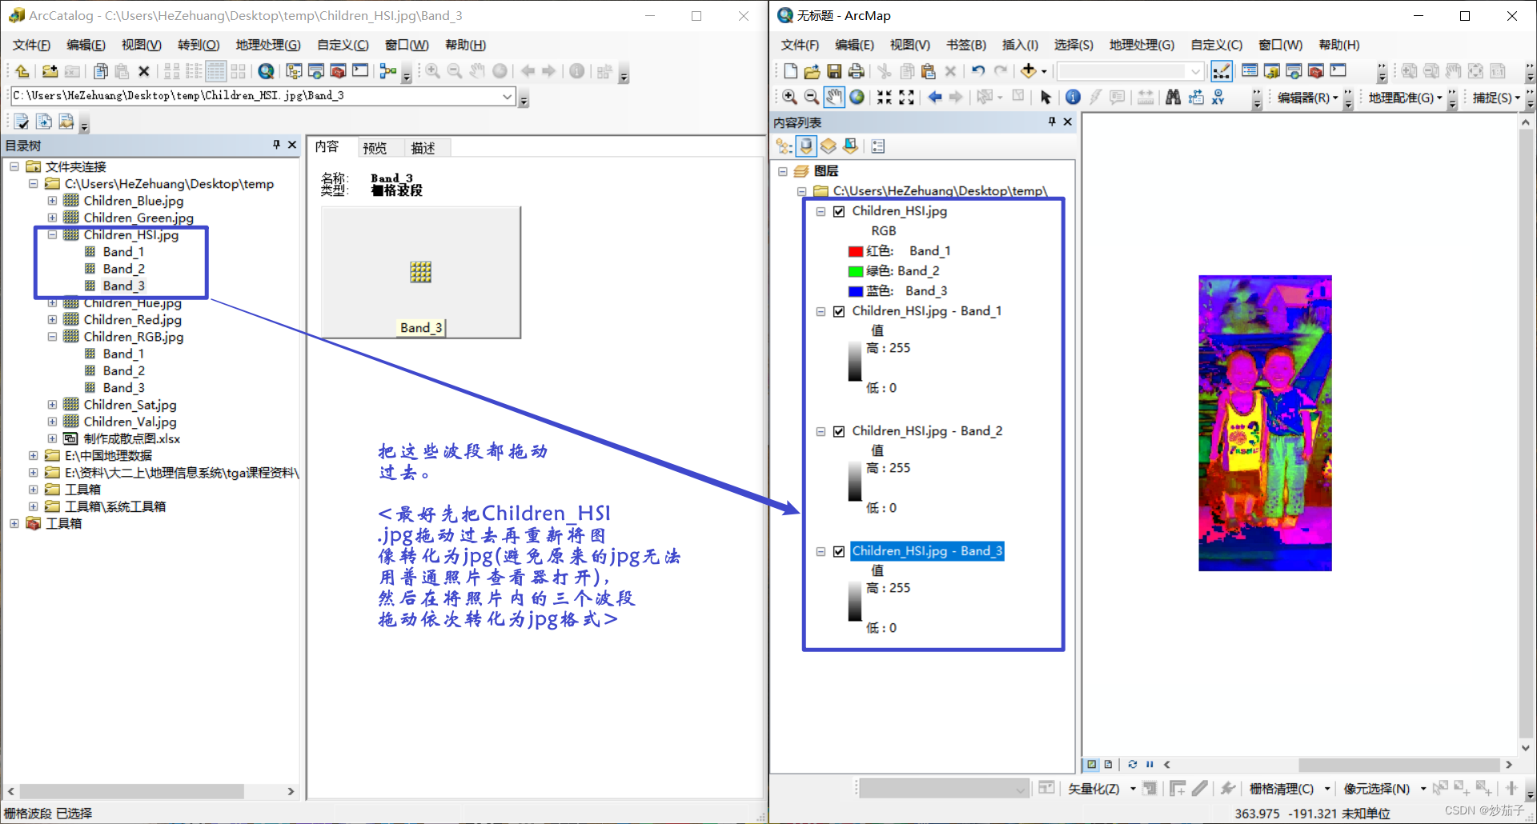Pin the ArcCatalog 目录树 panel
Image resolution: width=1537 pixels, height=824 pixels.
point(276,145)
